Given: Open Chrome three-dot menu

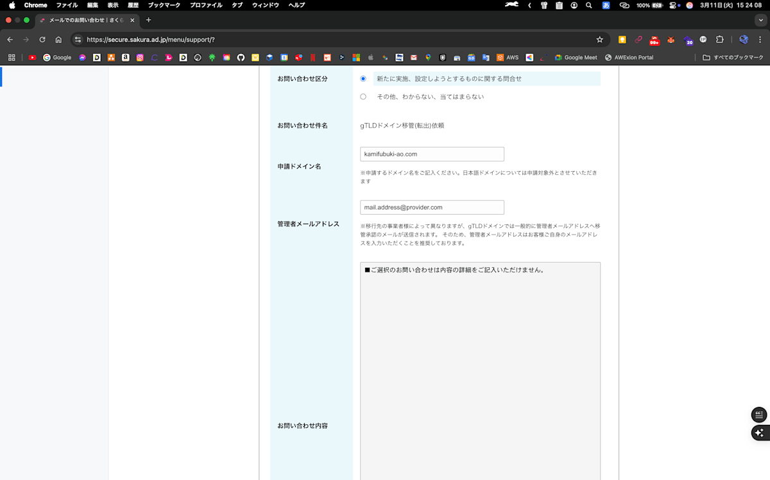Looking at the screenshot, I should click(x=760, y=40).
